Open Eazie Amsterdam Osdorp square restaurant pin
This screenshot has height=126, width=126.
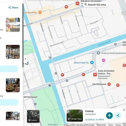point(95,74)
